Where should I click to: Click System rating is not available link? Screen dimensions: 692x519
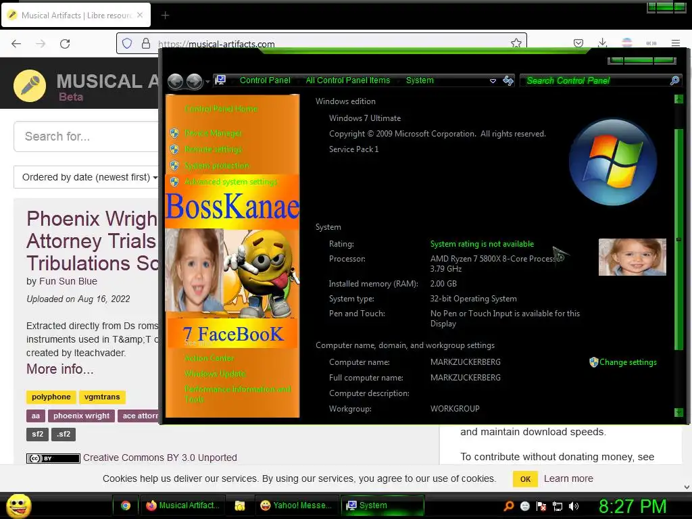click(482, 243)
